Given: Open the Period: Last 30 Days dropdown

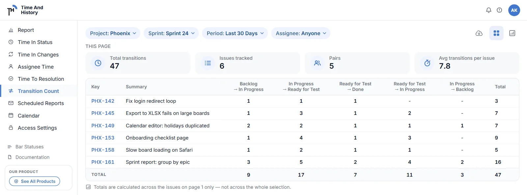Looking at the screenshot, I should coord(235,33).
